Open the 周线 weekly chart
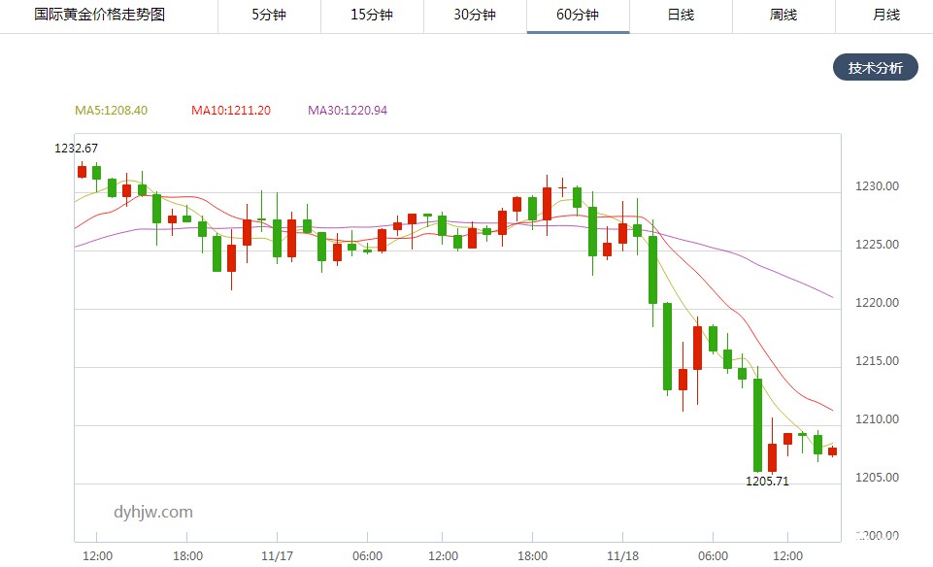 coord(783,16)
